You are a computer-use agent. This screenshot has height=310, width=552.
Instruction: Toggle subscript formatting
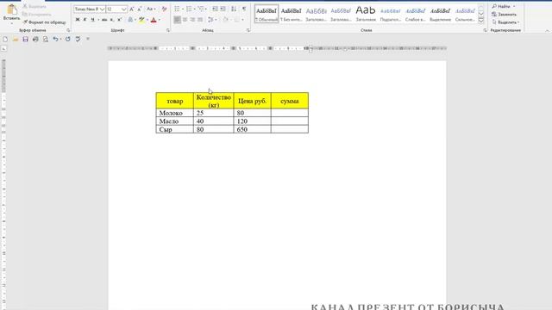click(112, 20)
